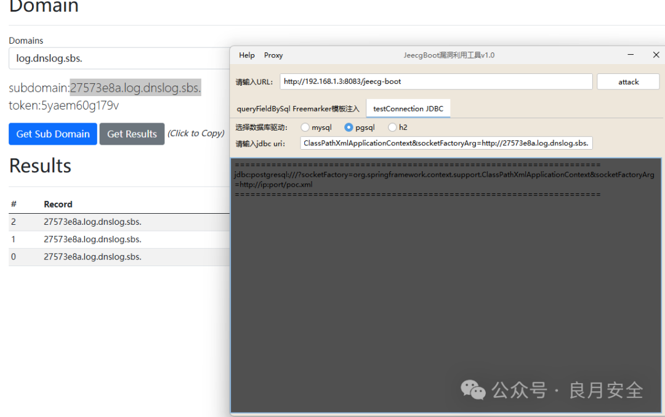Click Get Results button on dnslog page
Viewport: 665px width, 417px height.
(132, 134)
